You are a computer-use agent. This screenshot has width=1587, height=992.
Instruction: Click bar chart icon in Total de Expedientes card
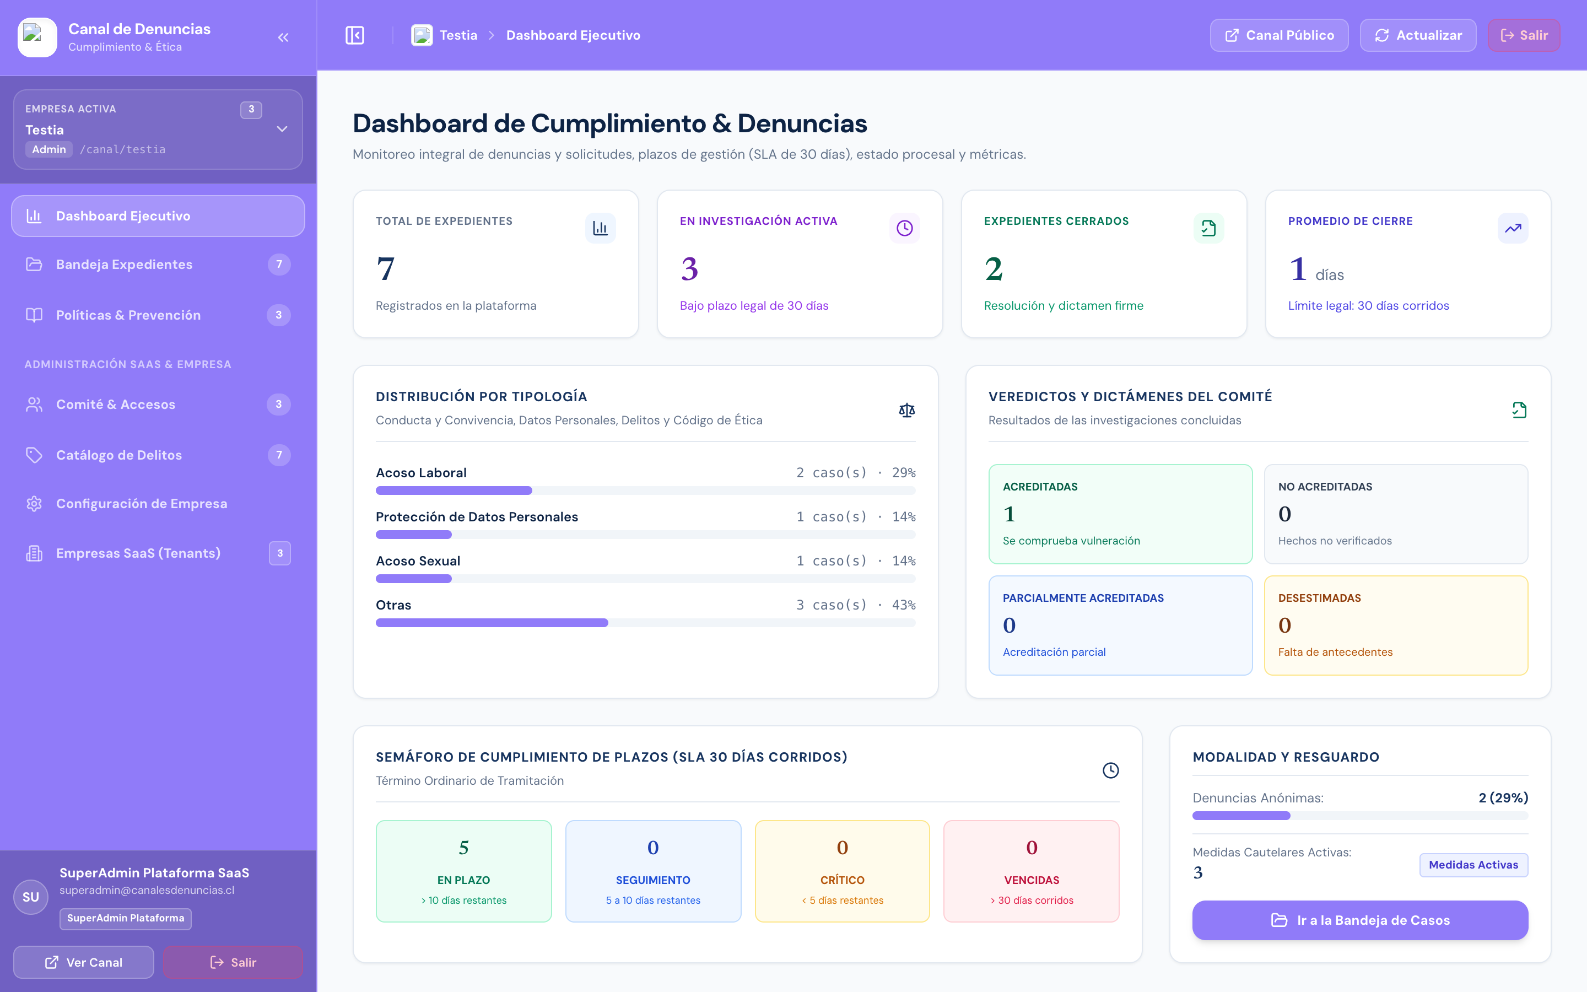point(600,228)
